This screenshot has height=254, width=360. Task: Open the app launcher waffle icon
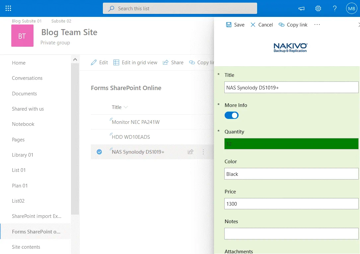click(8, 8)
